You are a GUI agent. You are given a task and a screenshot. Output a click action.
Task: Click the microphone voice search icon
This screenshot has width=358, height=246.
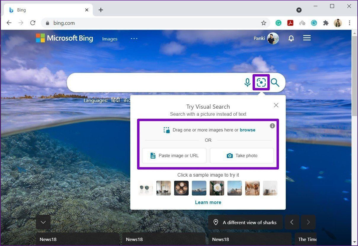[x=248, y=83]
